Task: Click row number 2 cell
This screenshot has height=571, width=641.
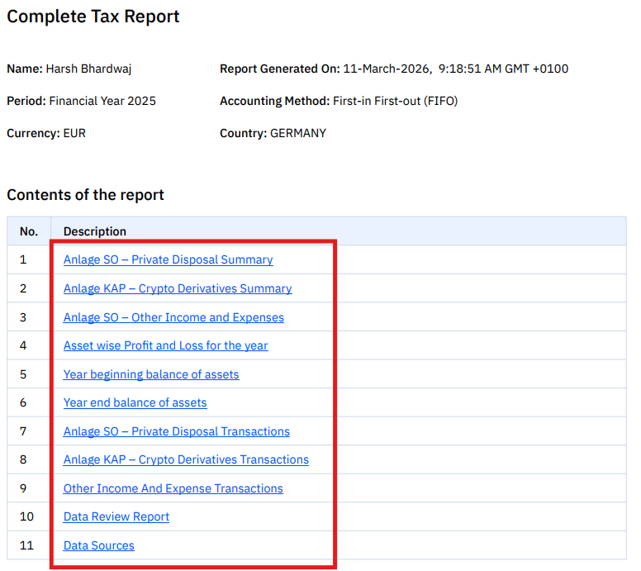Action: pos(29,288)
